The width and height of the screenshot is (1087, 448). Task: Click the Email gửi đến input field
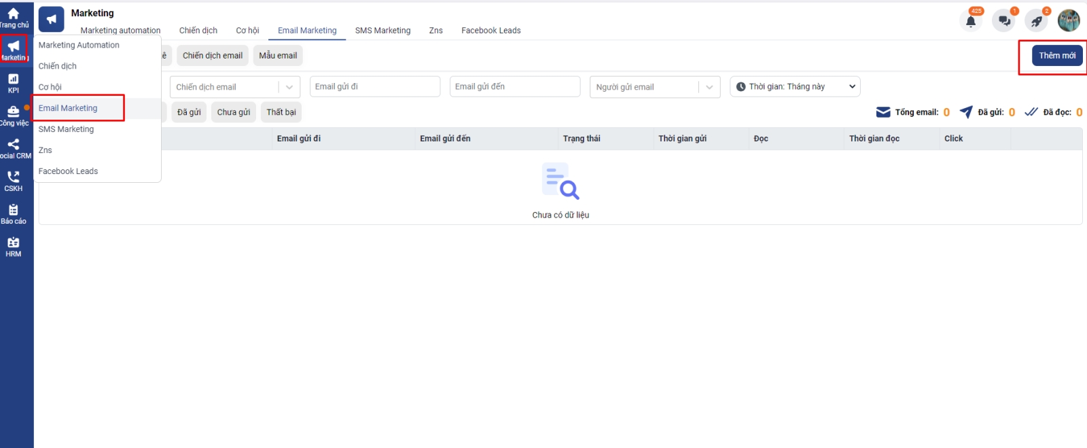pos(514,87)
